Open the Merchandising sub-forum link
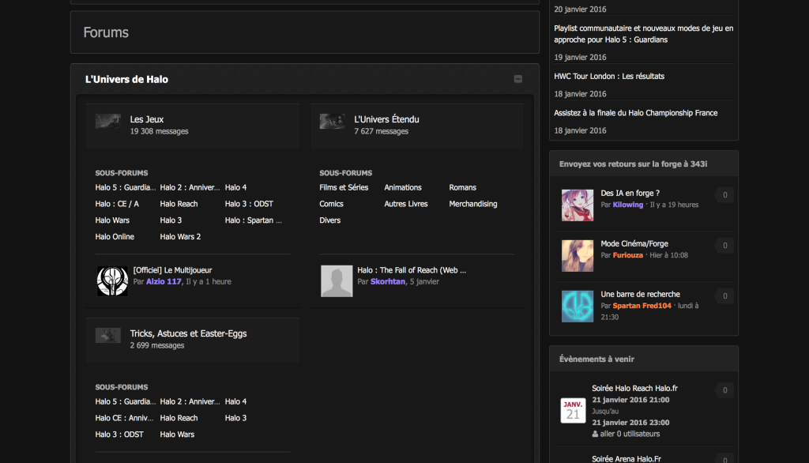The width and height of the screenshot is (809, 463). 473,204
